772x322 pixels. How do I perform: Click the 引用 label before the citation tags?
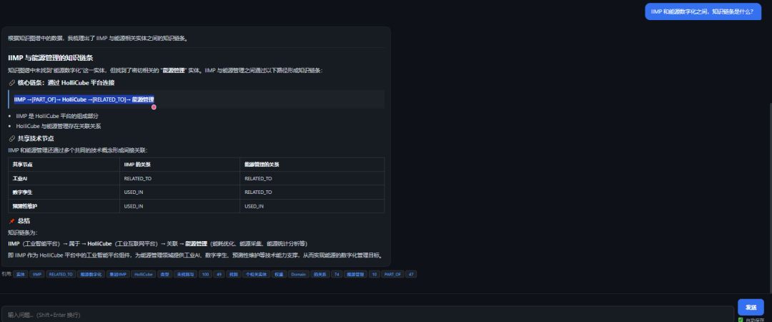tap(6, 274)
